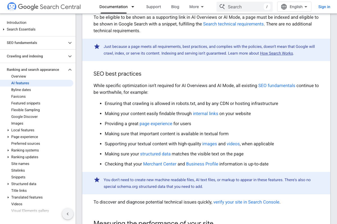Open the page experience hyperlink
The width and height of the screenshot is (337, 224).
[156, 124]
